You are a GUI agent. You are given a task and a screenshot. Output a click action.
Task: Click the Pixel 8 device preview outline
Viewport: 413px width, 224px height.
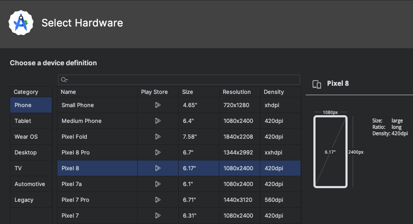click(330, 152)
